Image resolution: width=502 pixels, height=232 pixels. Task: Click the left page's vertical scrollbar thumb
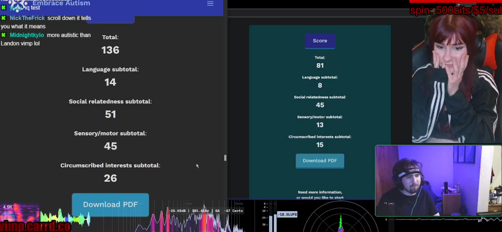tap(225, 158)
